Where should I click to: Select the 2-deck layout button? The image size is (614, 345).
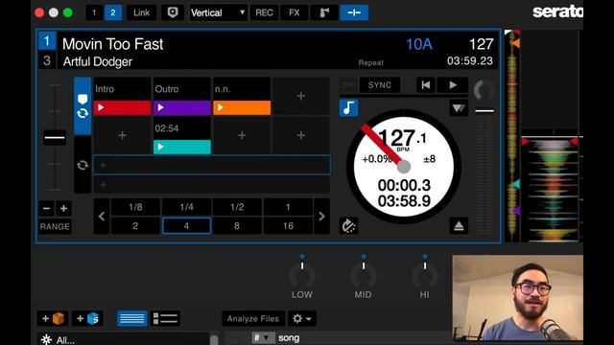[113, 12]
